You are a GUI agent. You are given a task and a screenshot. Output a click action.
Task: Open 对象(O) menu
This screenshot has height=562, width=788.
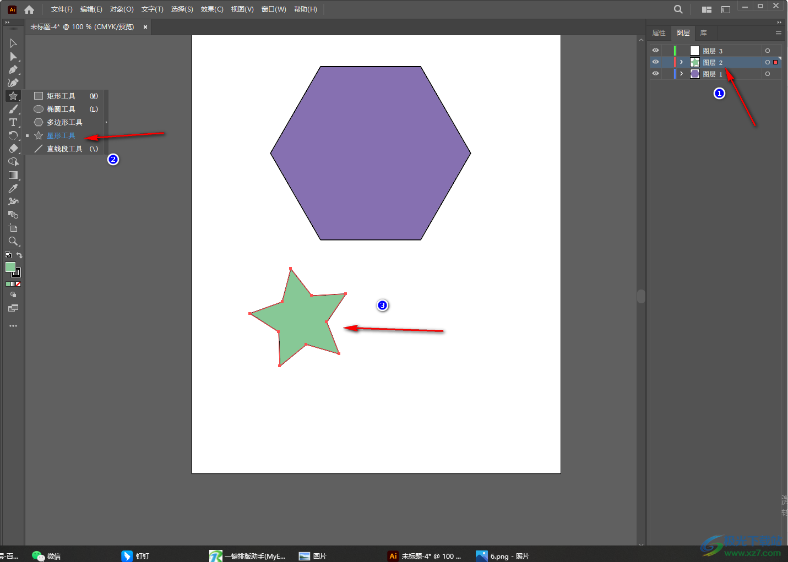point(122,9)
